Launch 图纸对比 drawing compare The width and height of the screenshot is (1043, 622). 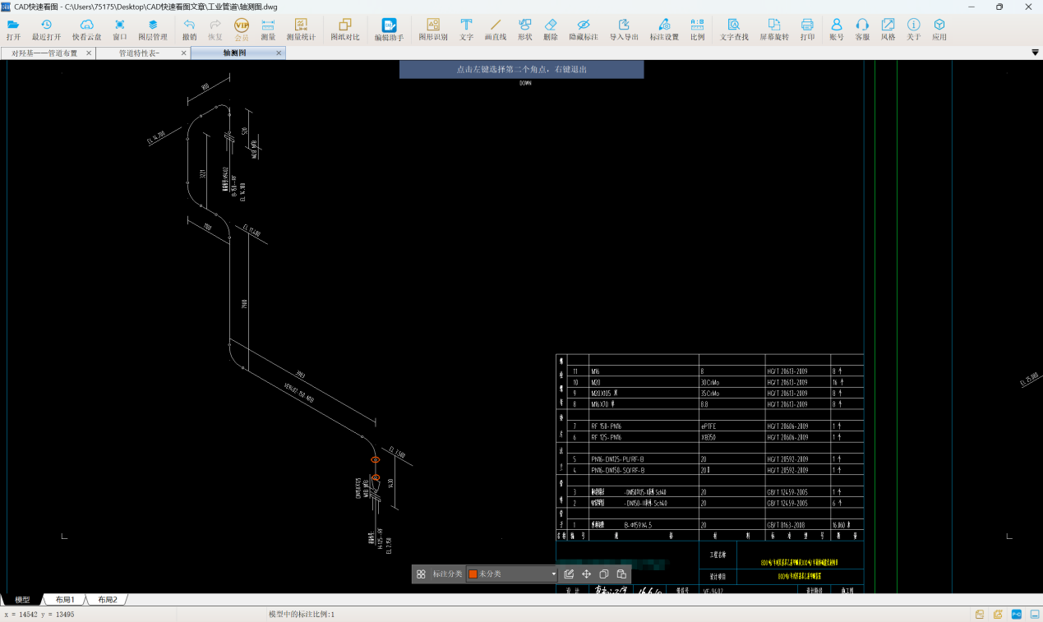[x=344, y=30]
